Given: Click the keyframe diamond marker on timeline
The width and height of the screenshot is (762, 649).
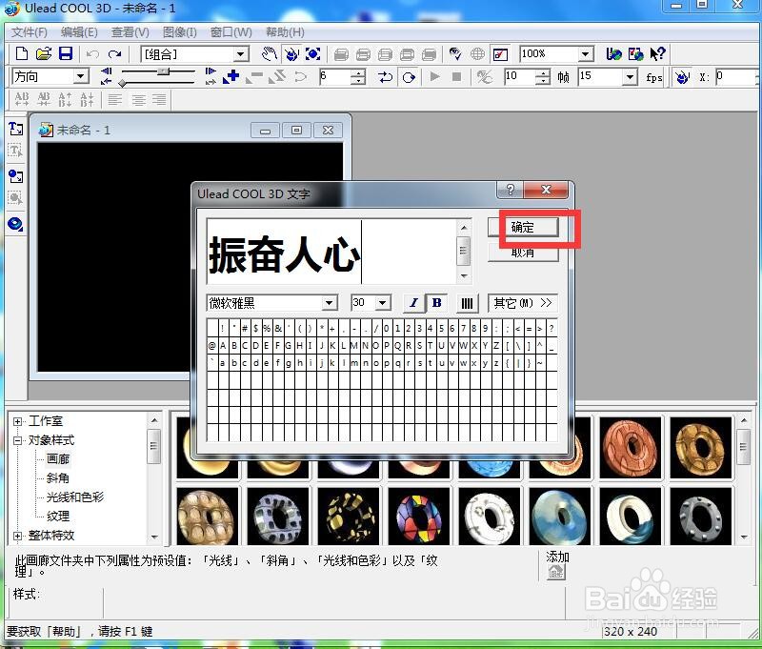Looking at the screenshot, I should click(x=123, y=84).
